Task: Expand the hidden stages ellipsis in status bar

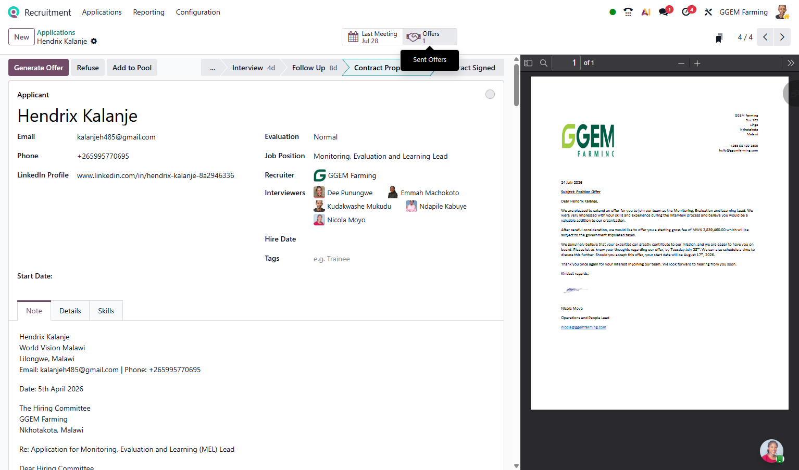Action: point(213,68)
